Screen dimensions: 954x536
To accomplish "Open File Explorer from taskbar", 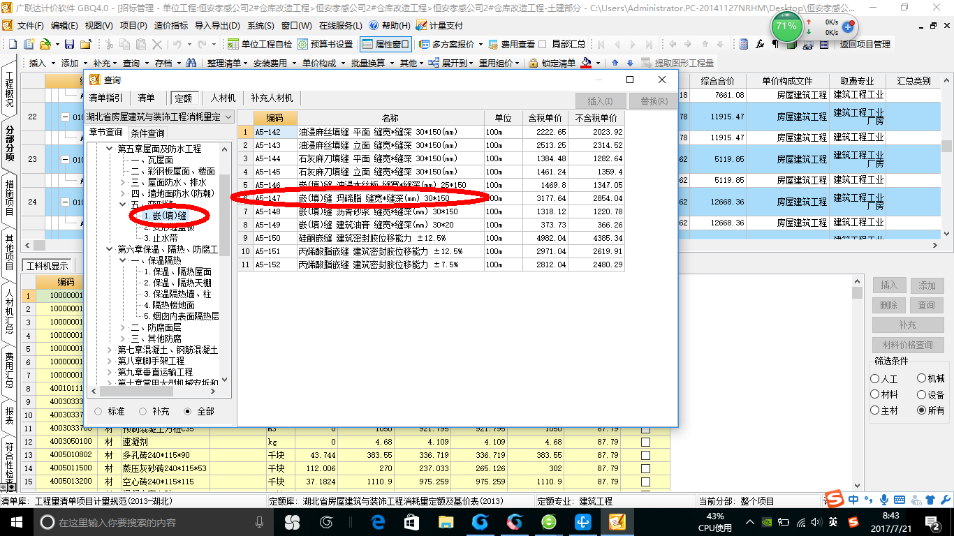I will (445, 521).
